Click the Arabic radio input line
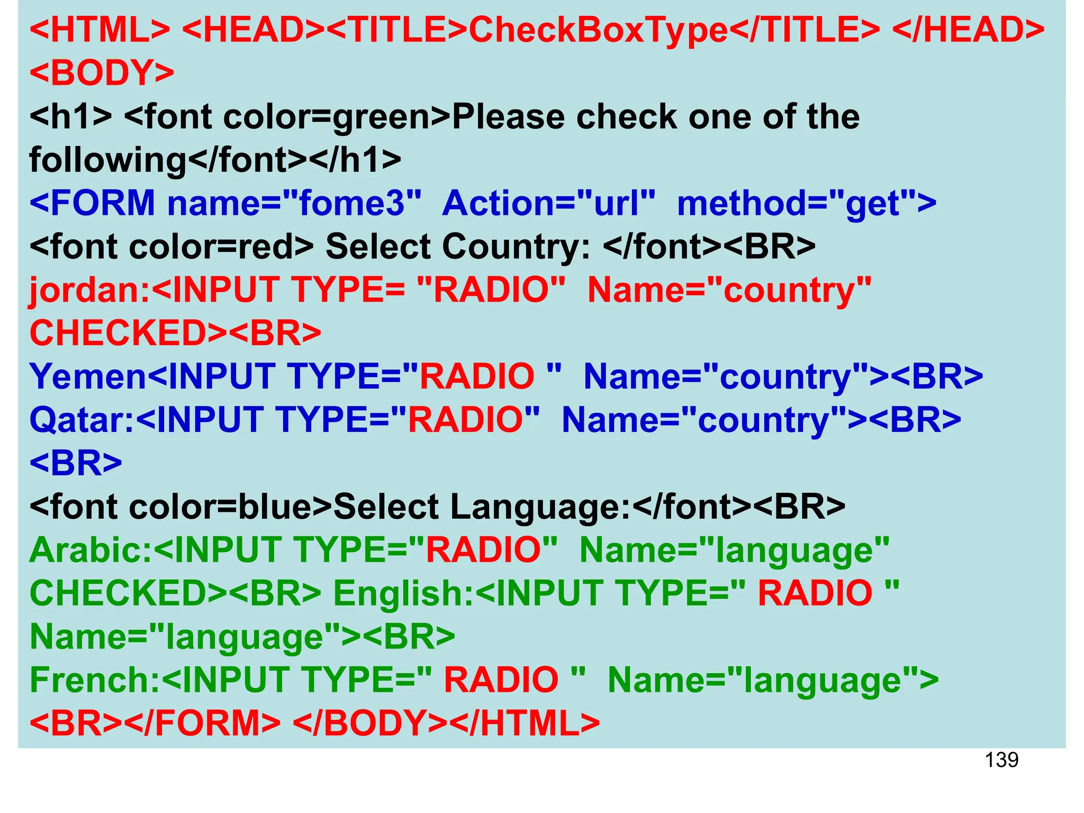Image resolution: width=1084 pixels, height=813 pixels. pos(459,550)
